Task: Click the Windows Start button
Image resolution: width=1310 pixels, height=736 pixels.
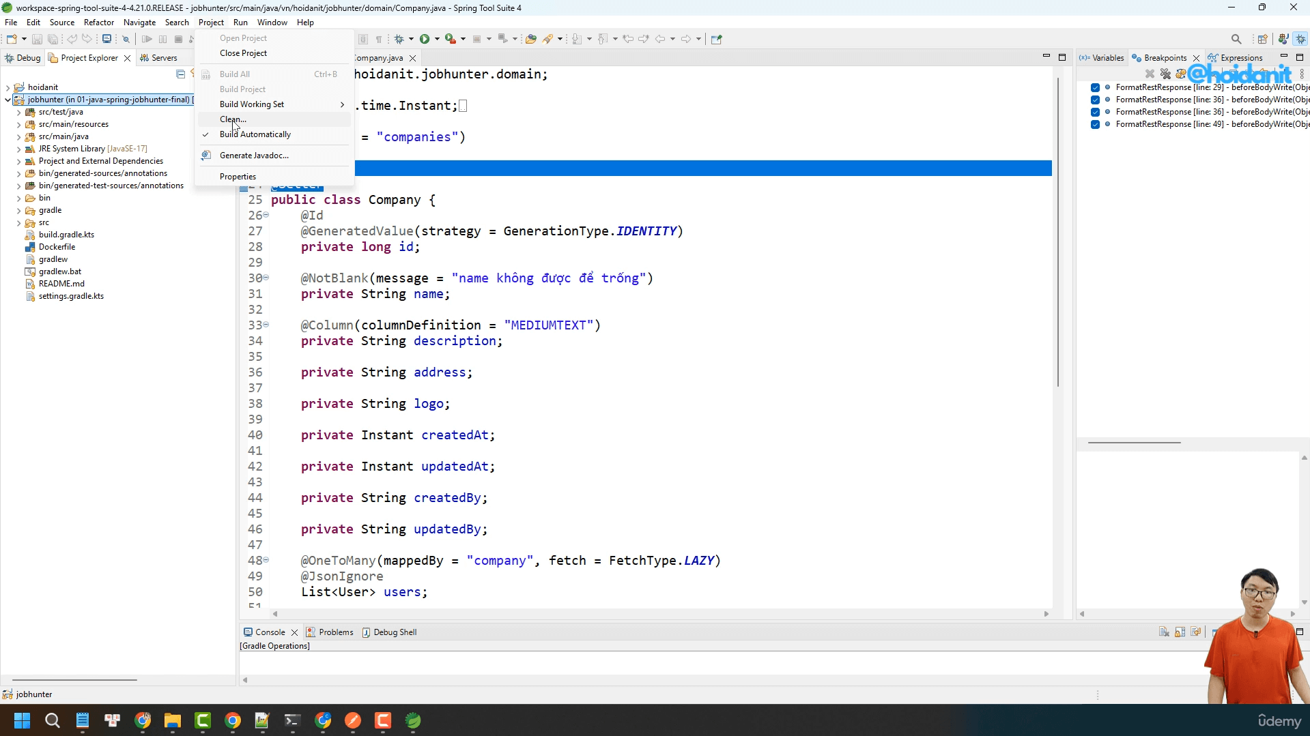Action: pos(23,720)
